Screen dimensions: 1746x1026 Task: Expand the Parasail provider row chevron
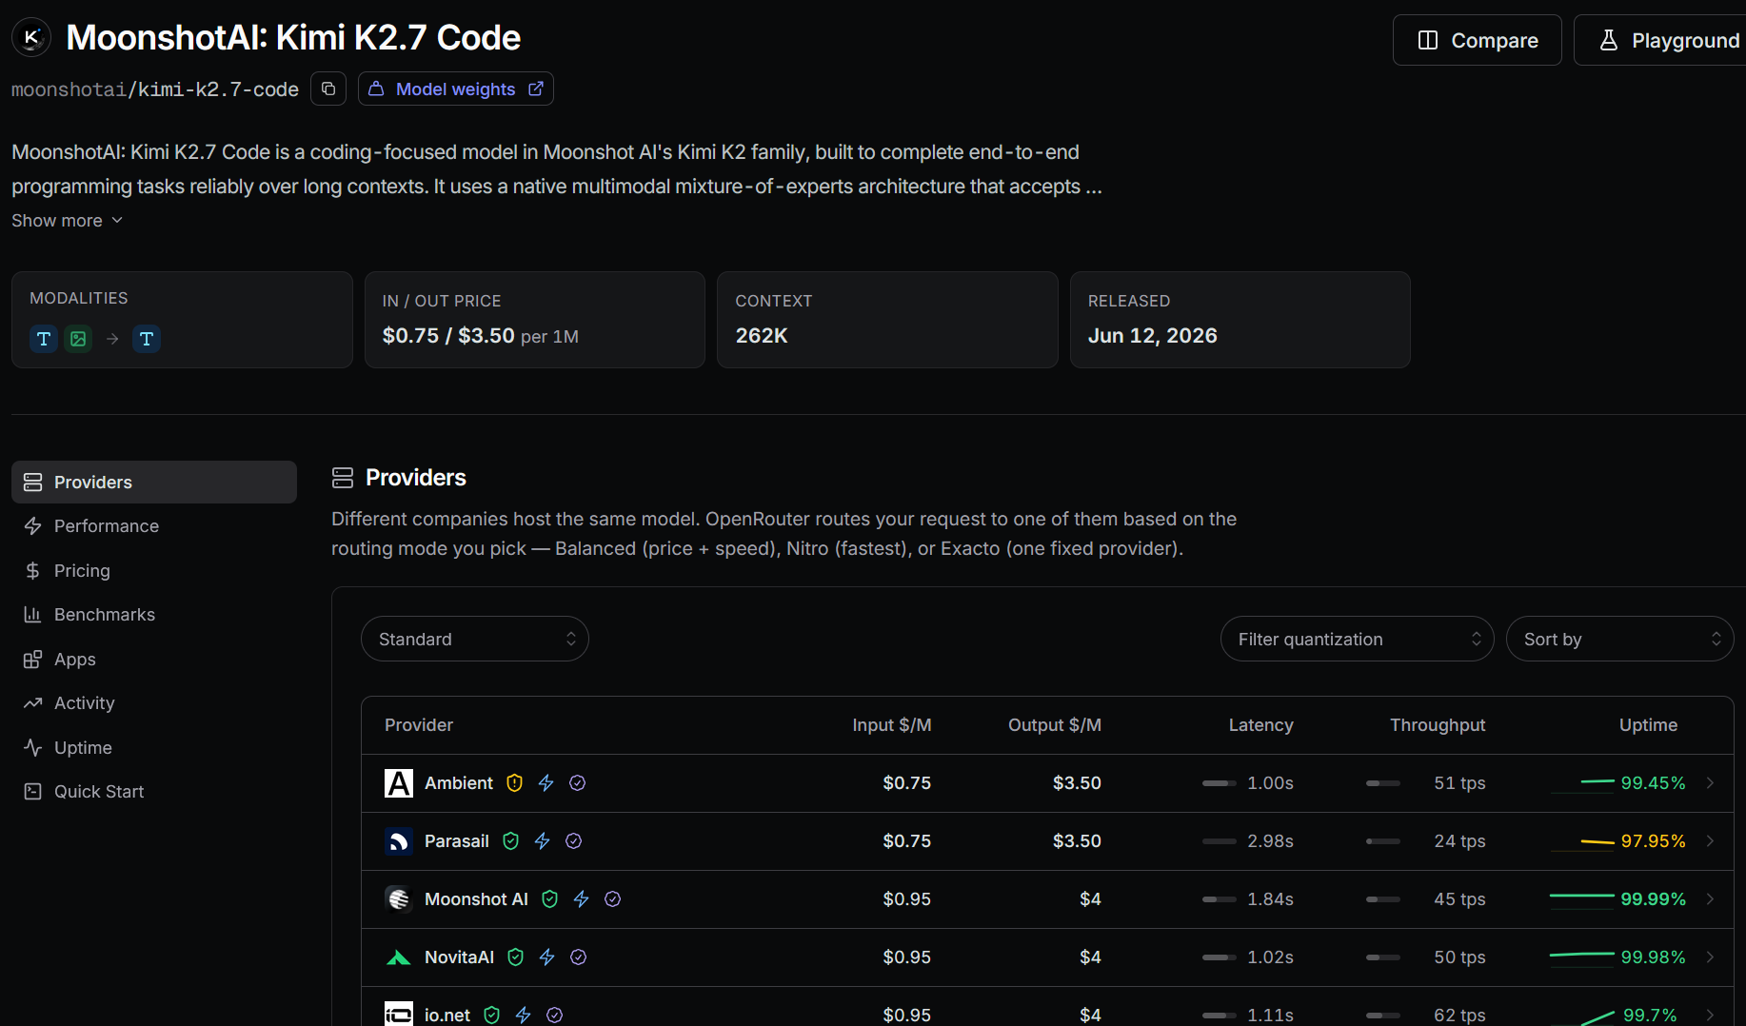click(1711, 841)
